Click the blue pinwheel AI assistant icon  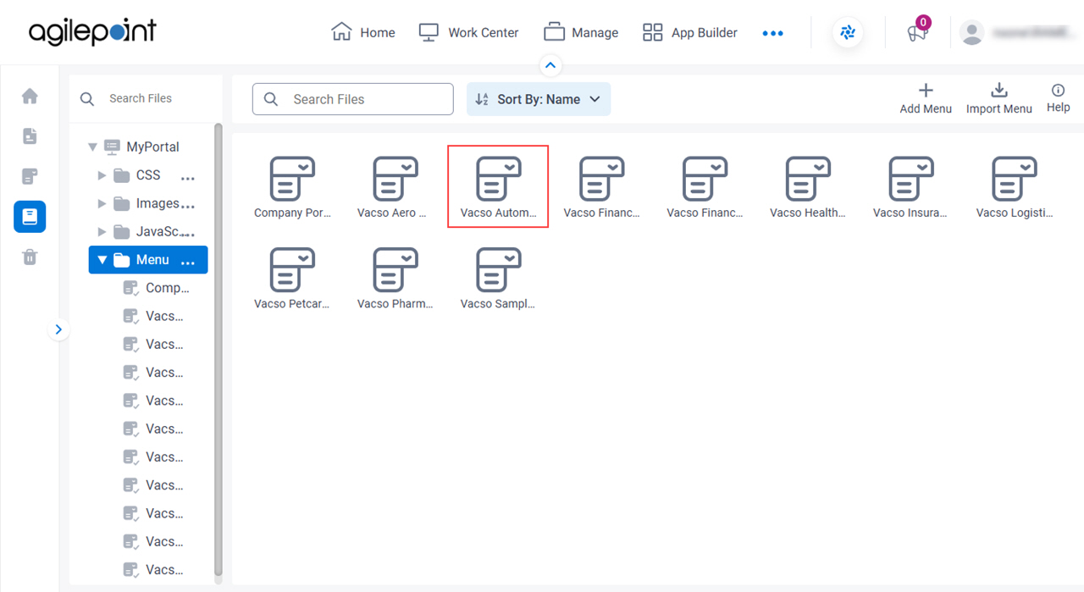pos(848,33)
